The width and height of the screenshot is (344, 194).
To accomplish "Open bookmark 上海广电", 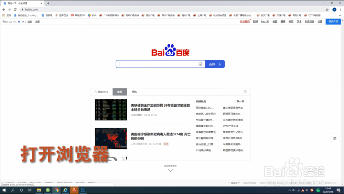I will pos(200,15).
